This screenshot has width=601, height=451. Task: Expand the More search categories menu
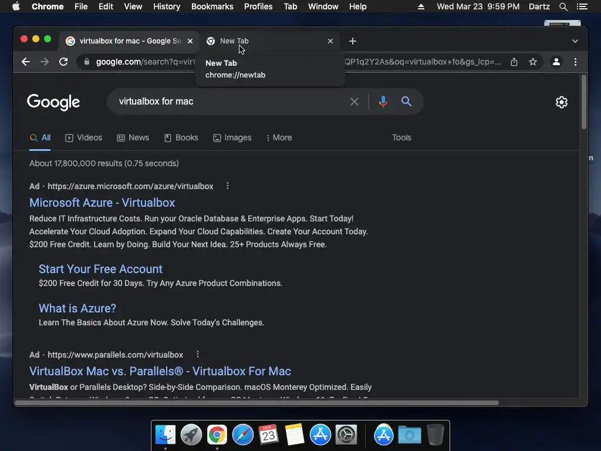pos(279,137)
